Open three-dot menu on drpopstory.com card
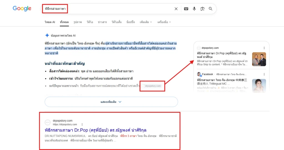Viewport: 284px width, 150px height. tap(264, 48)
